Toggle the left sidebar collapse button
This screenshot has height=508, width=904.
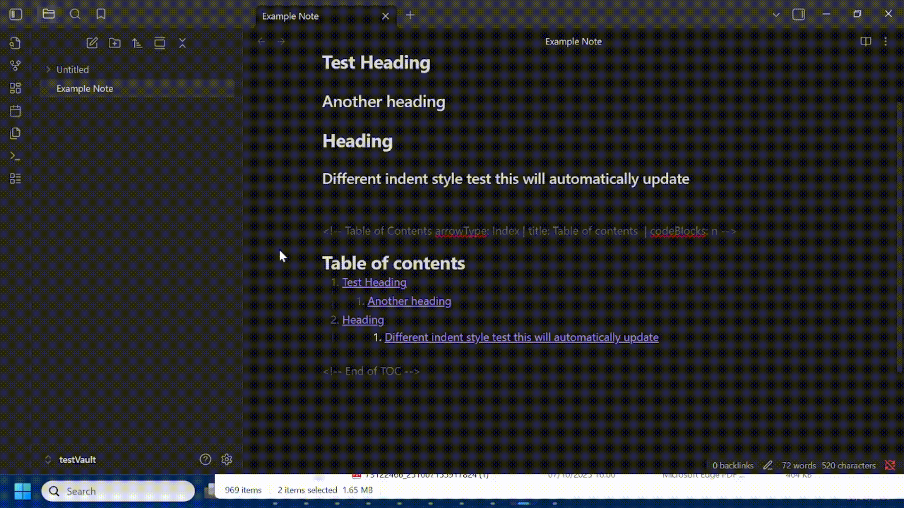point(16,14)
